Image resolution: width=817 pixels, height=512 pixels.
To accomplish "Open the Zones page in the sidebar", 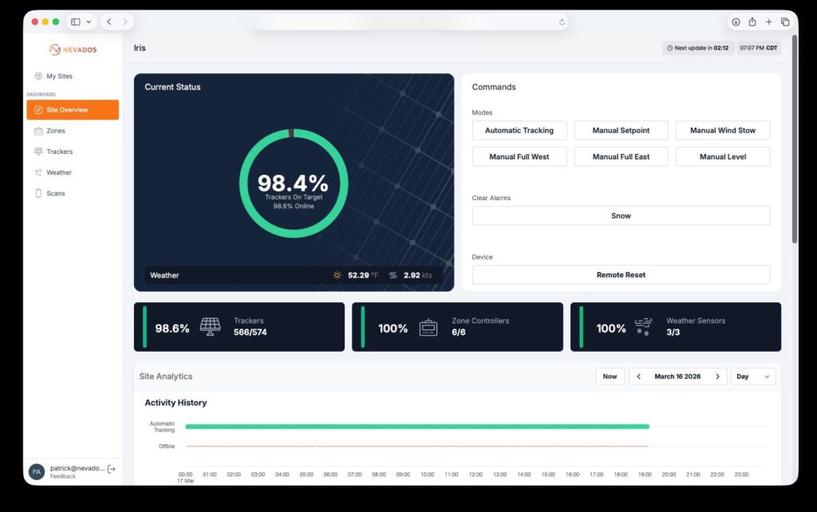I will 56,131.
